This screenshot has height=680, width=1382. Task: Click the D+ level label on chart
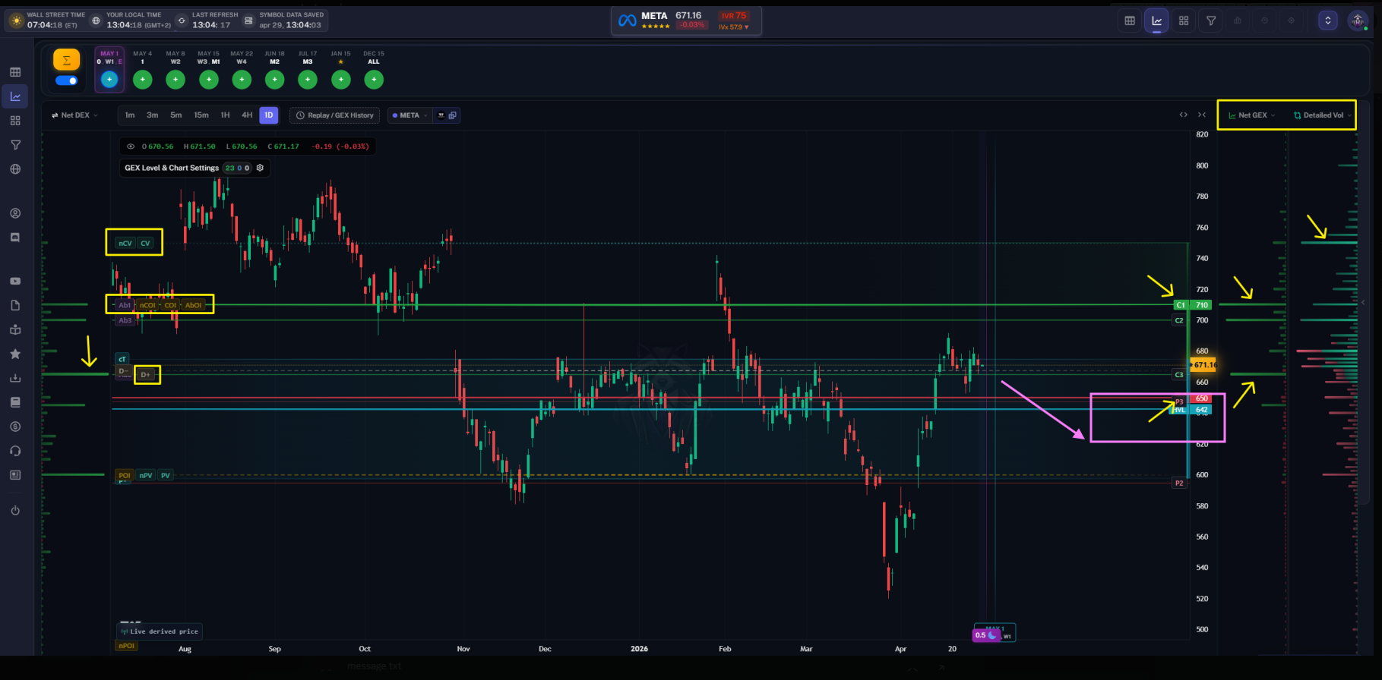pyautogui.click(x=146, y=375)
